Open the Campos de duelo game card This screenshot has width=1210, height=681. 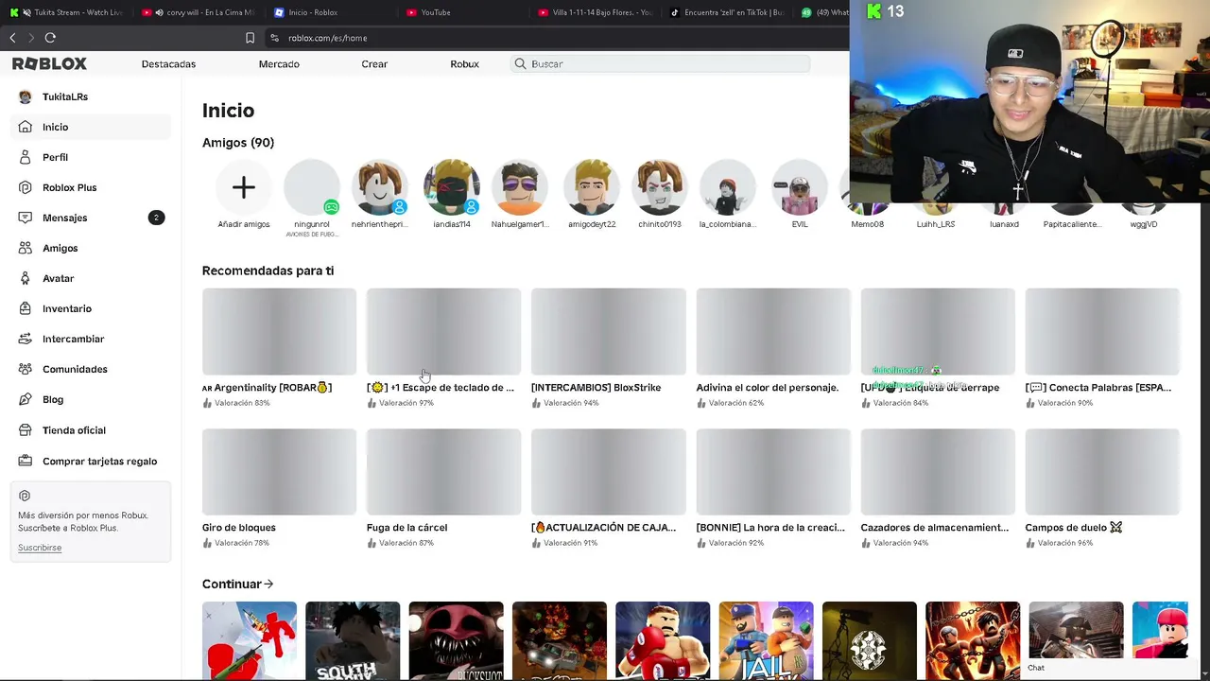1102,488
